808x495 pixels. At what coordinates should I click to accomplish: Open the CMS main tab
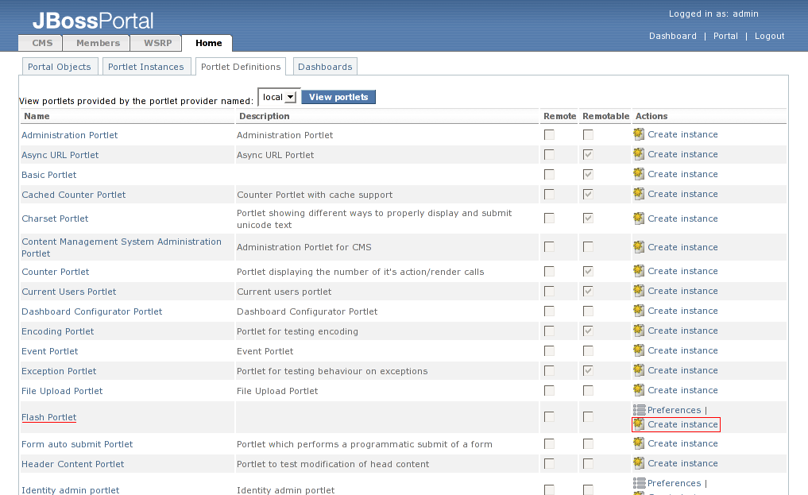point(42,43)
